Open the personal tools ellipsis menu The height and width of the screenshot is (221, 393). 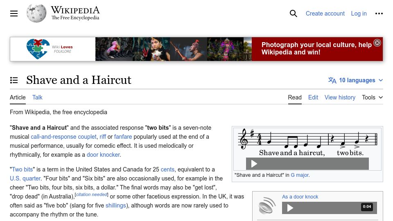click(x=379, y=14)
